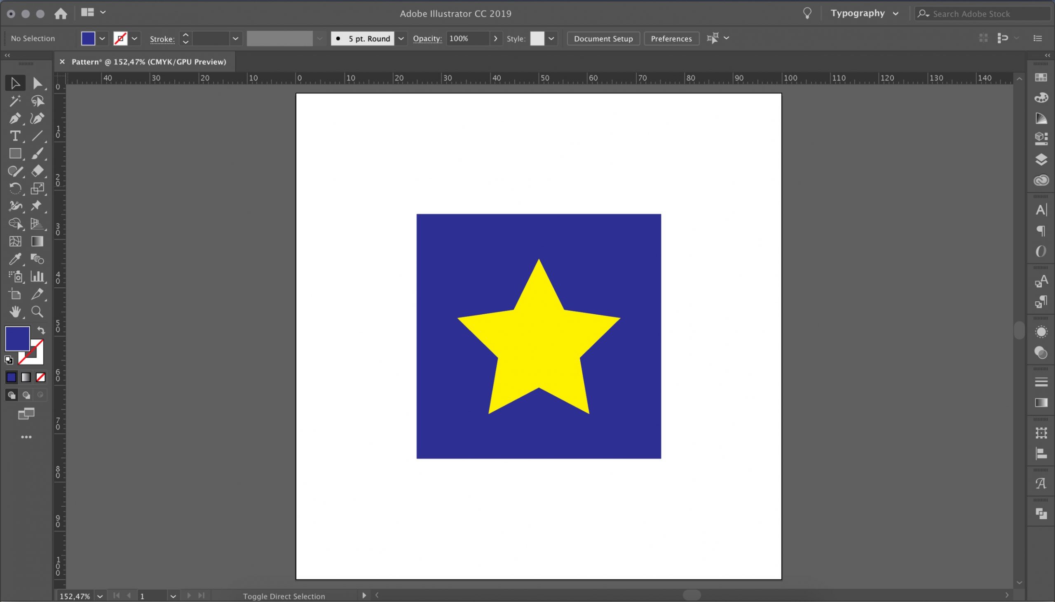Set paint mode to None

click(x=40, y=377)
